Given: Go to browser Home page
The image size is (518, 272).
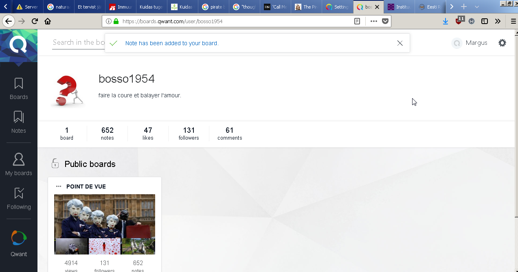Looking at the screenshot, I should (48, 21).
